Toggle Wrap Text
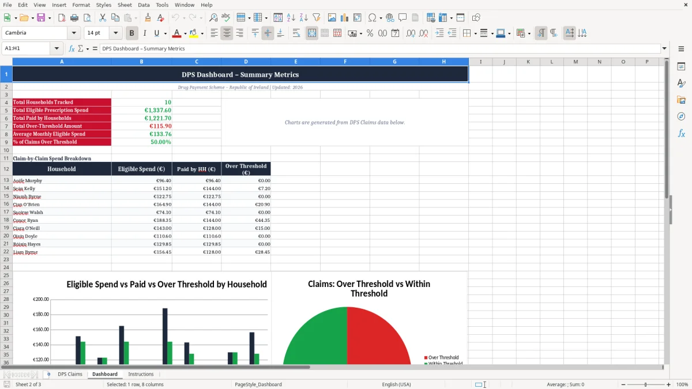This screenshot has width=692, height=389. (296, 33)
